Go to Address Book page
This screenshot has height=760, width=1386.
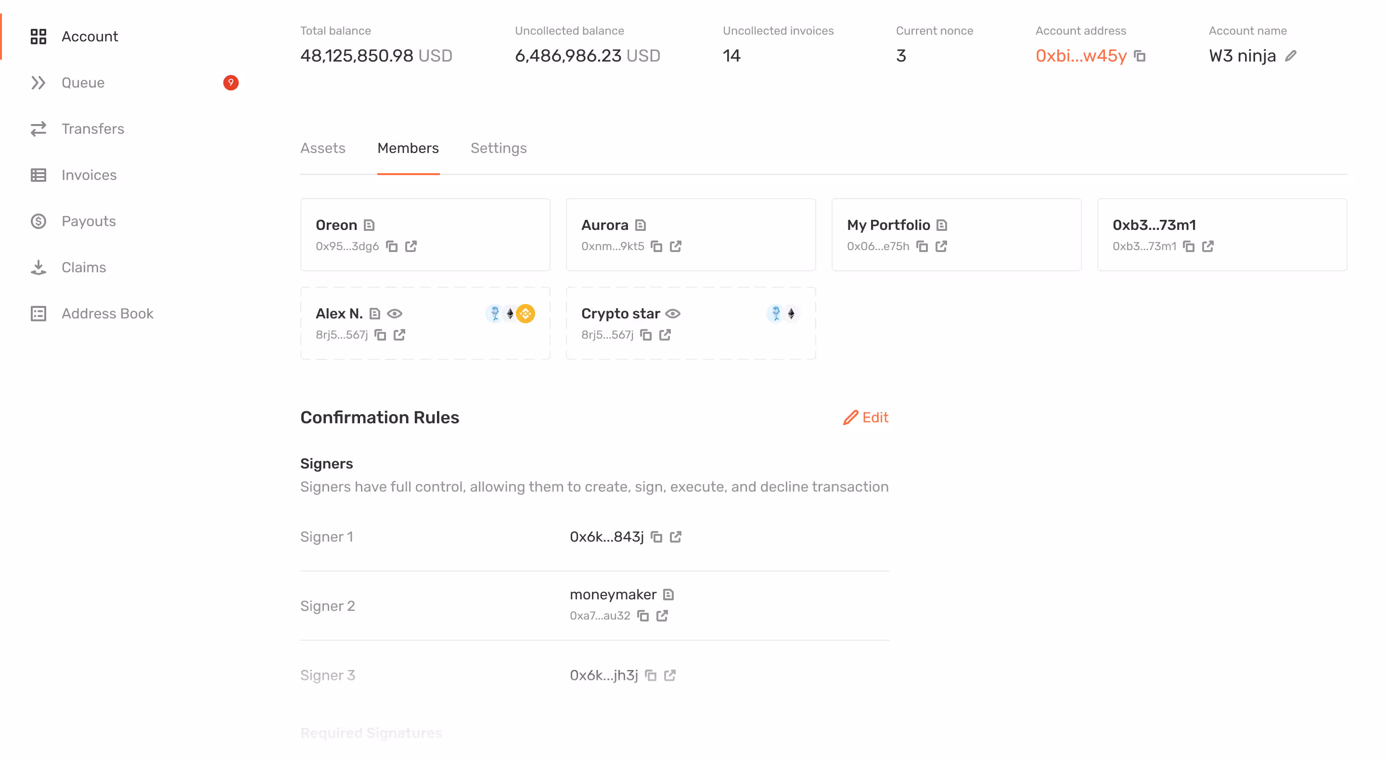107,314
